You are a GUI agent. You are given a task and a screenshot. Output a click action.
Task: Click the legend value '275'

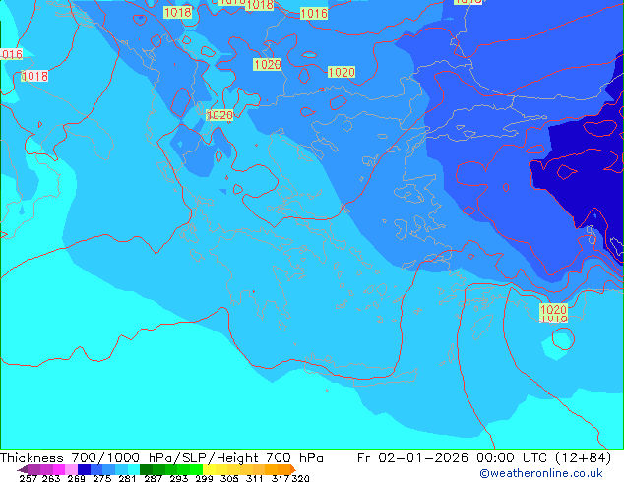point(102,478)
